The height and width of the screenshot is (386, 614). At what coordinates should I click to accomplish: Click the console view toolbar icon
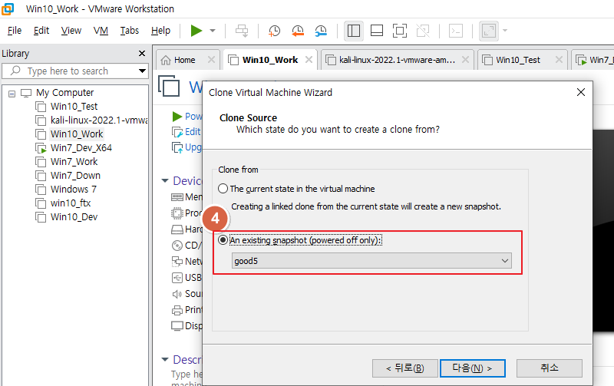coord(456,31)
